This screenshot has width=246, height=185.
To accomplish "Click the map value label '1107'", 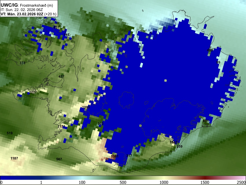I will pyautogui.click(x=14, y=158).
